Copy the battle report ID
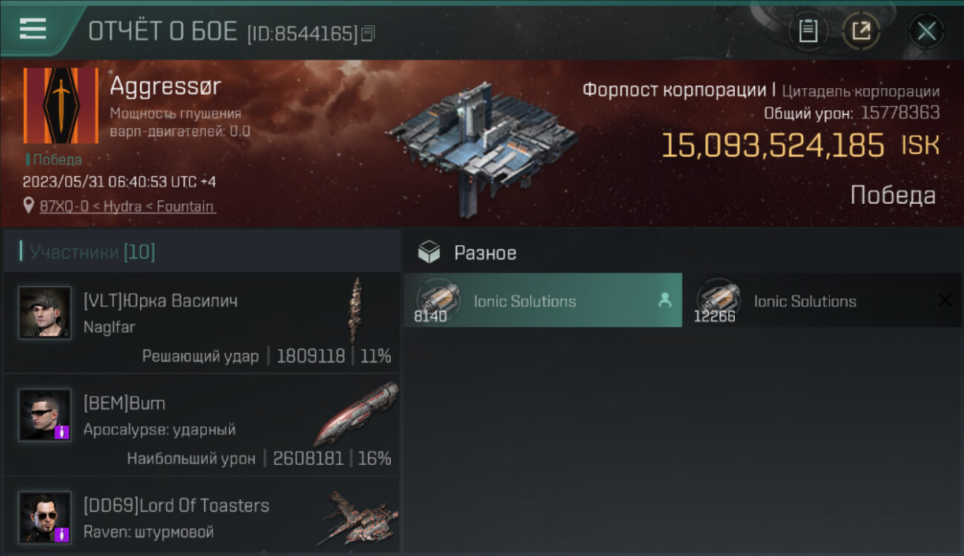Image resolution: width=964 pixels, height=556 pixels. (x=368, y=33)
